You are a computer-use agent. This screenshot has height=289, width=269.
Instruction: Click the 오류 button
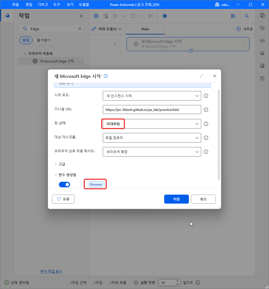pyautogui.click(x=63, y=199)
